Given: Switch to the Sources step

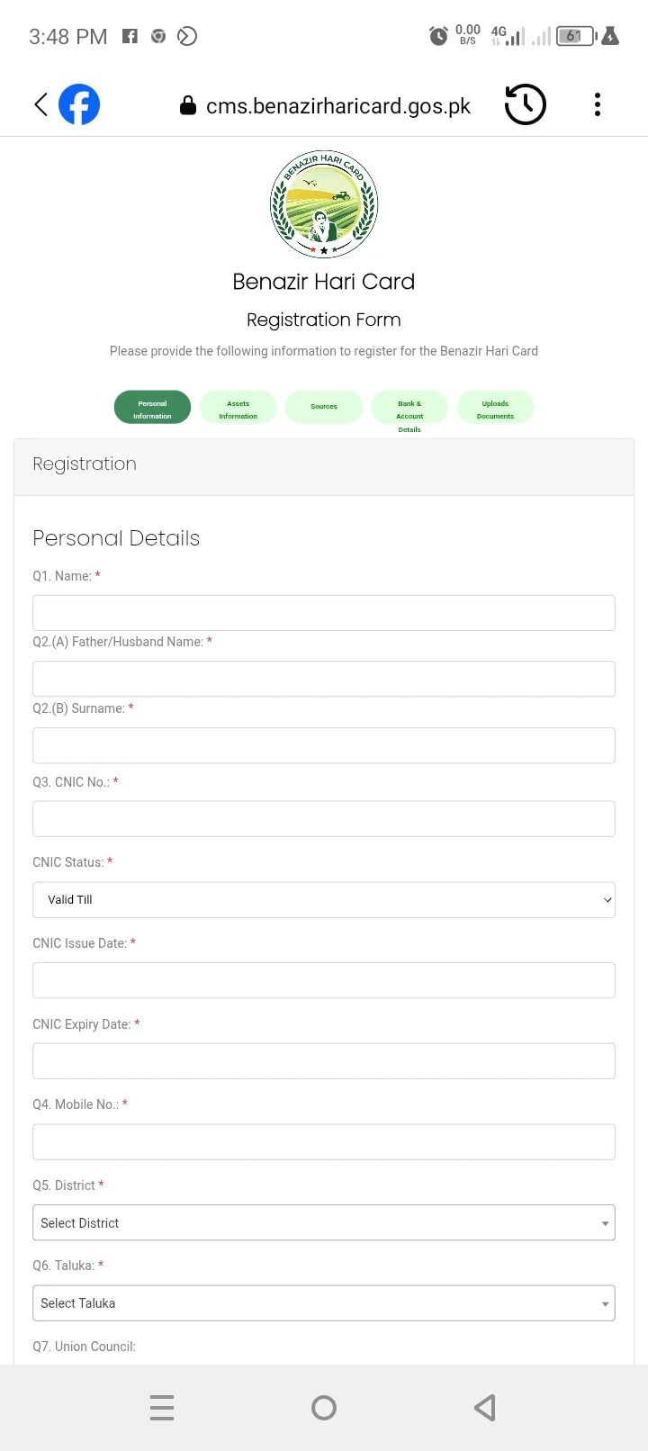Looking at the screenshot, I should (x=324, y=407).
